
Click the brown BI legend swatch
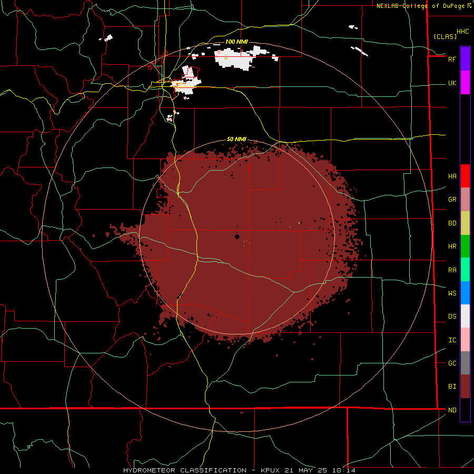point(465,387)
